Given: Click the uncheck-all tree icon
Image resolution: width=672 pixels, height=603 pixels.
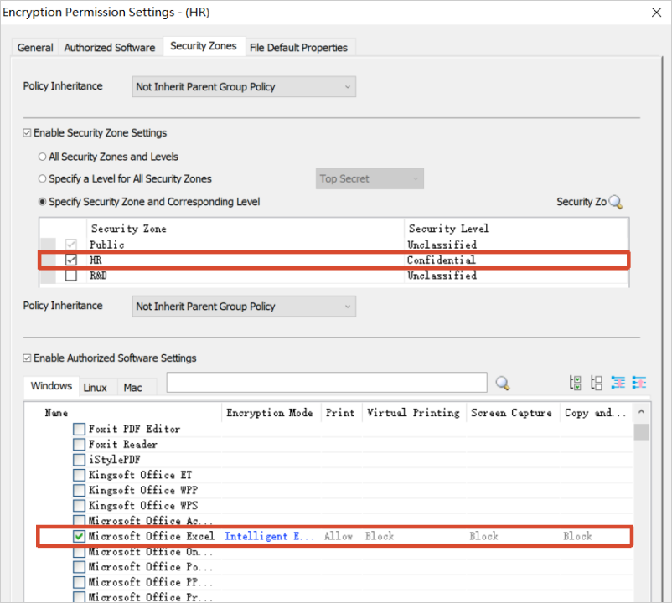Looking at the screenshot, I should (x=597, y=383).
